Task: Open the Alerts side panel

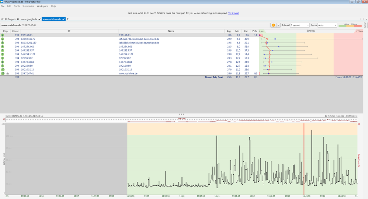Action: coord(365,25)
